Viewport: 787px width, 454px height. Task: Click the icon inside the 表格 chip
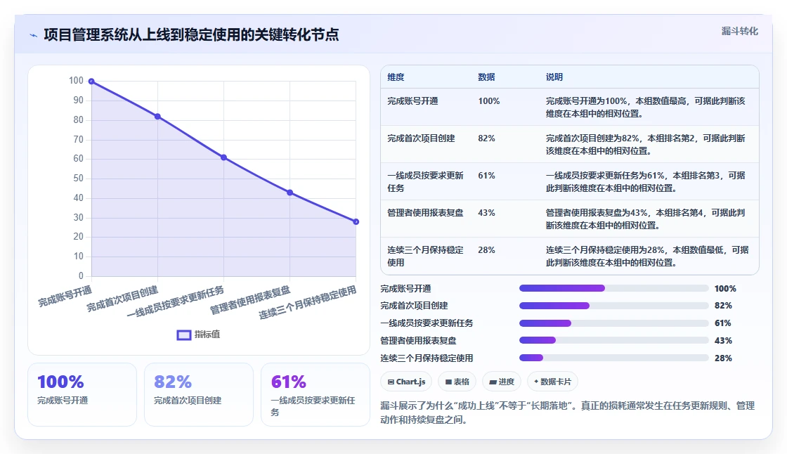448,382
